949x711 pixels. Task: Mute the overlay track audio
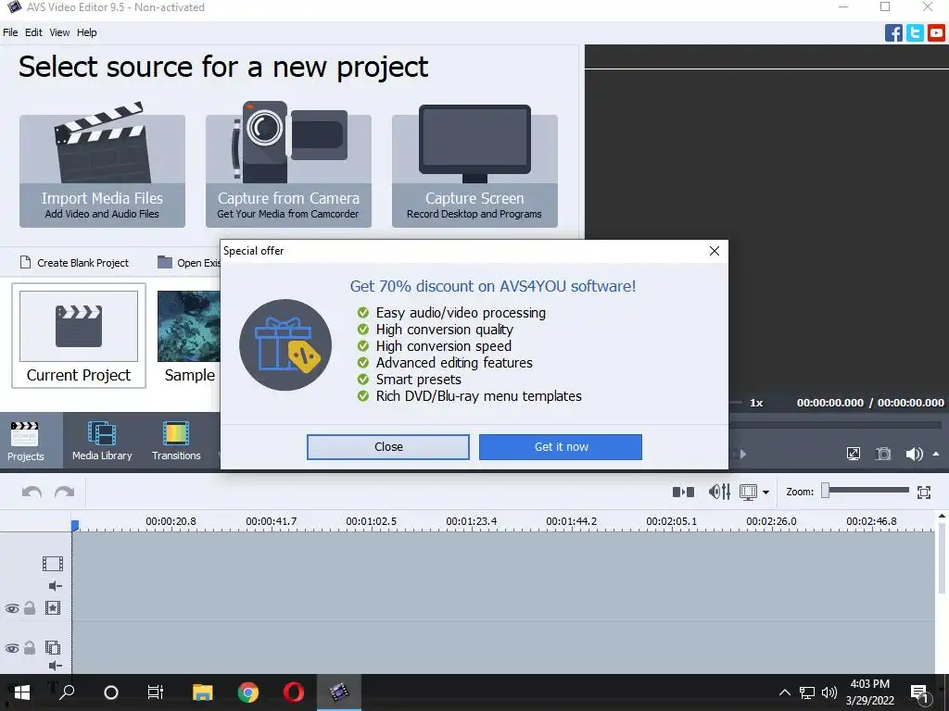55,666
